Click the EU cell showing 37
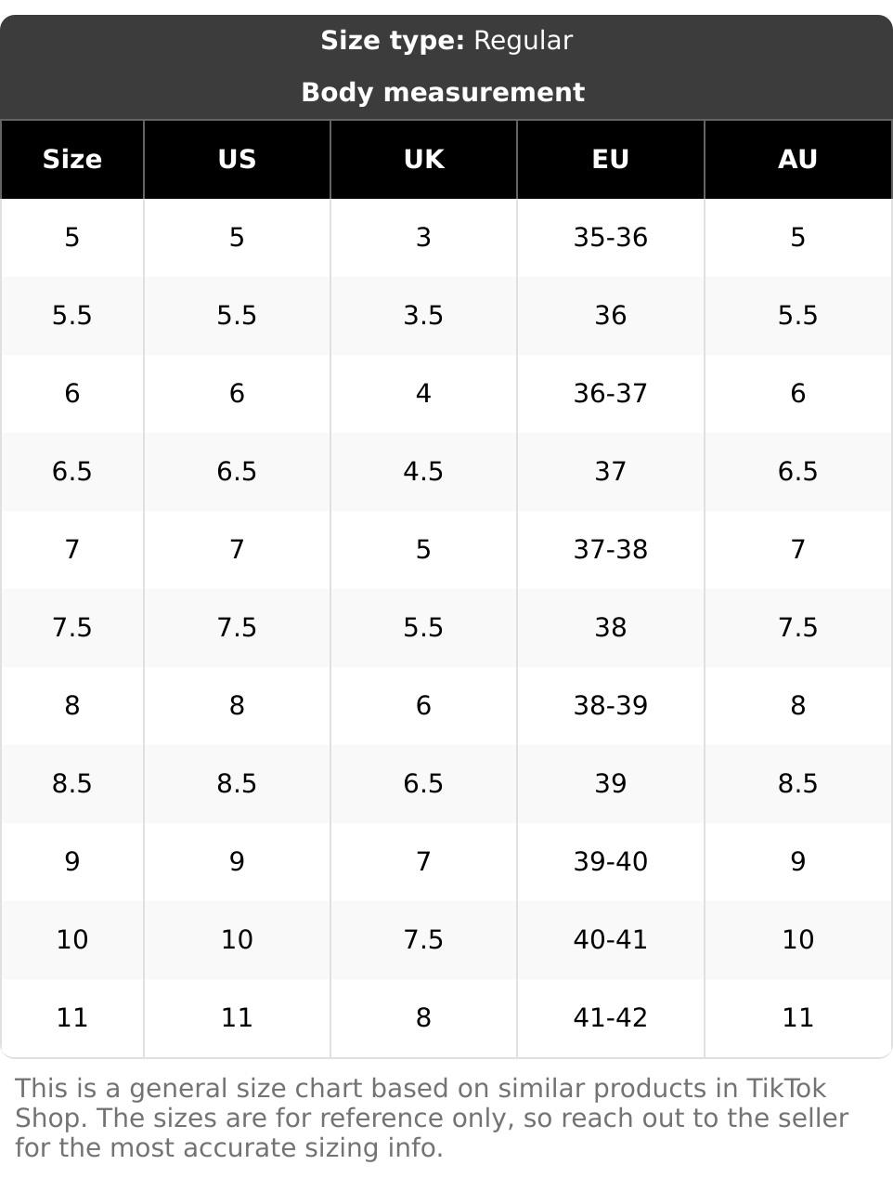The image size is (893, 1178). (x=610, y=472)
